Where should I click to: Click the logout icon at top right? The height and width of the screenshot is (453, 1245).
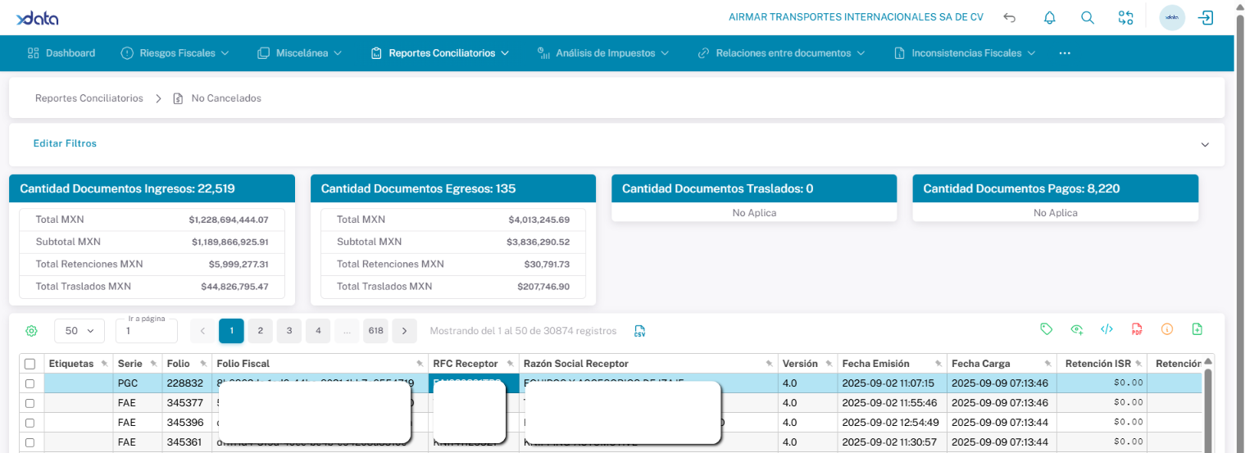(1206, 18)
